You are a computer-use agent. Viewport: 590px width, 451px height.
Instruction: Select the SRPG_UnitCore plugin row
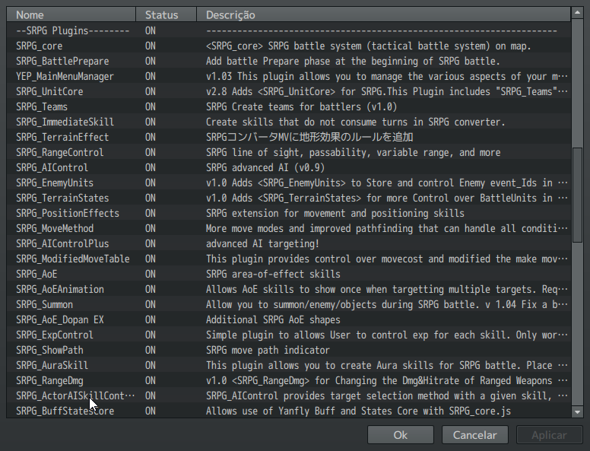[289, 91]
